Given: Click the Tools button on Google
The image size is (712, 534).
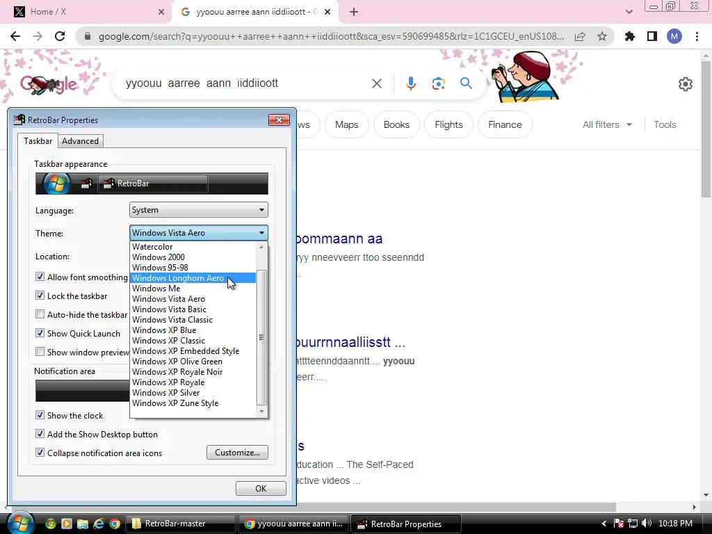Looking at the screenshot, I should click(x=665, y=124).
